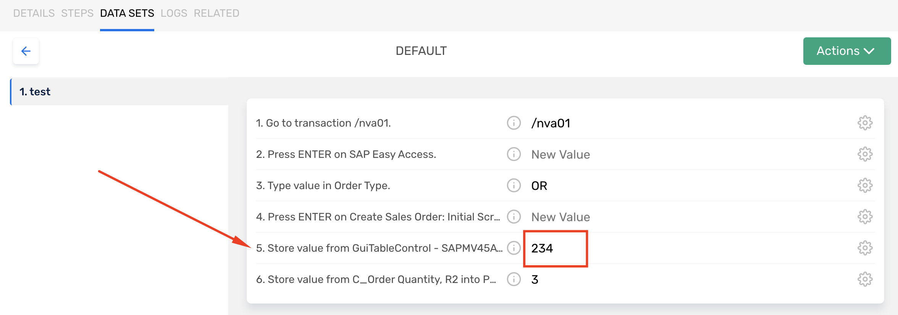Open the STEPS tab
The width and height of the screenshot is (898, 315).
[77, 13]
